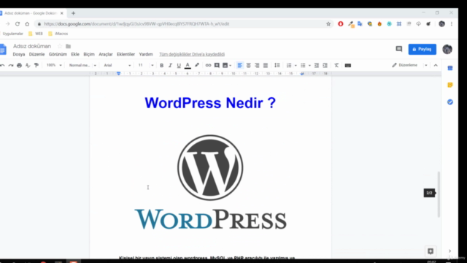Select the Paint format tool
The image size is (467, 263).
coord(36,65)
